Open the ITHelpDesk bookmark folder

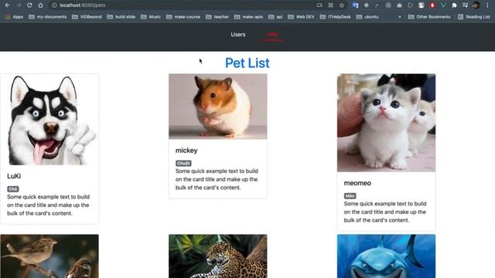coord(335,17)
